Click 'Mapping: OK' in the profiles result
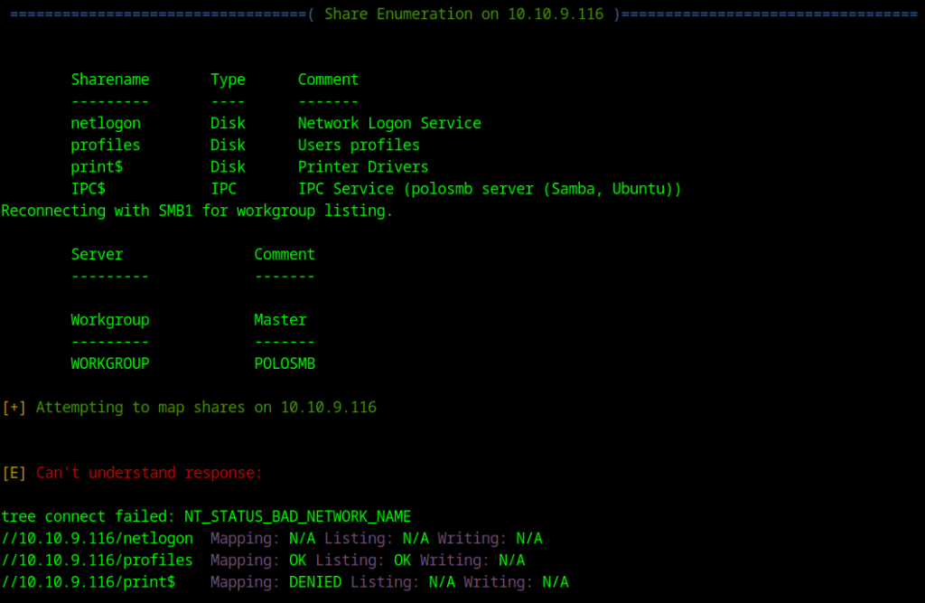Image resolution: width=925 pixels, height=603 pixels. click(258, 561)
